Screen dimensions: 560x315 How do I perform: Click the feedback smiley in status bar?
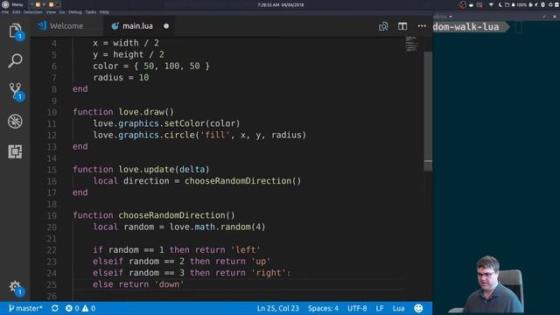[x=418, y=308]
